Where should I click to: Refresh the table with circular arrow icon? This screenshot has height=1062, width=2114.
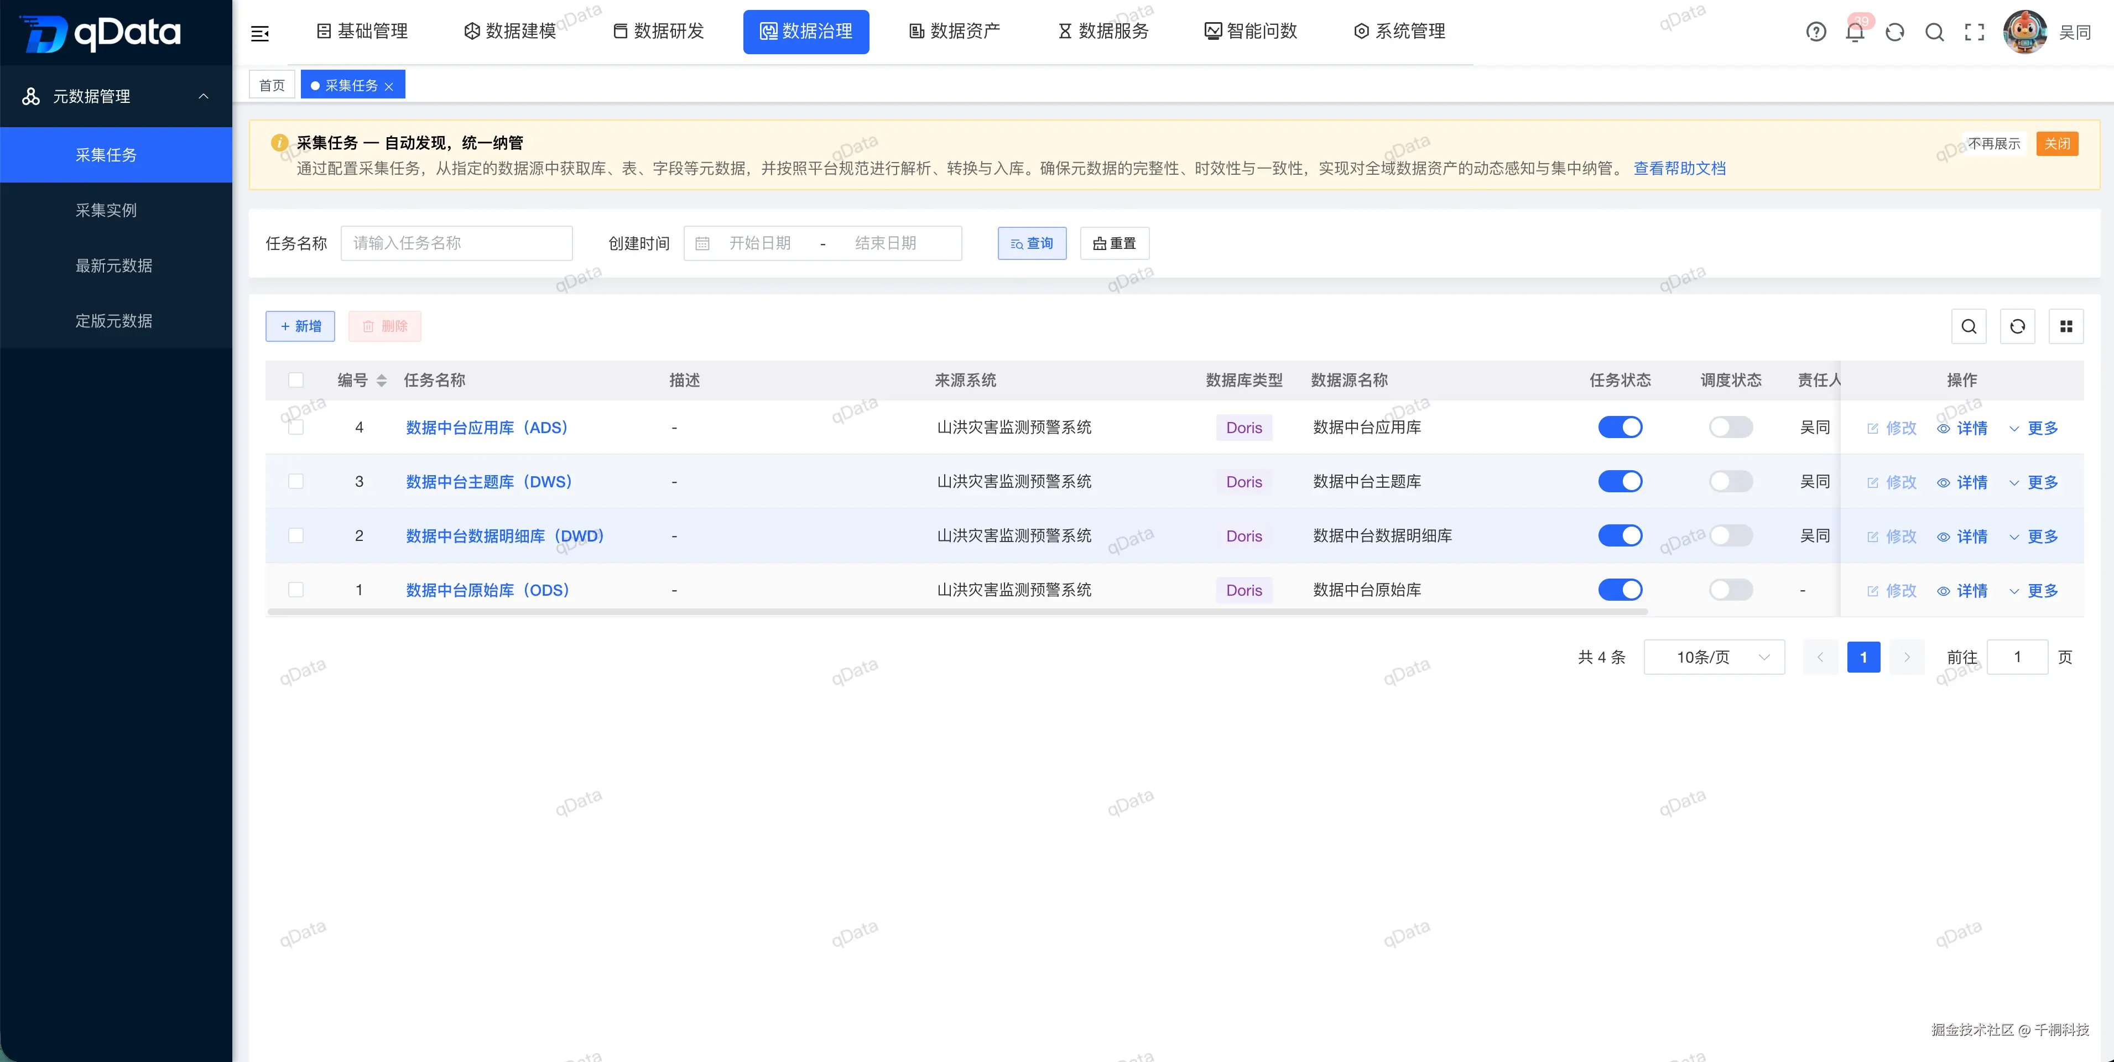[2018, 327]
